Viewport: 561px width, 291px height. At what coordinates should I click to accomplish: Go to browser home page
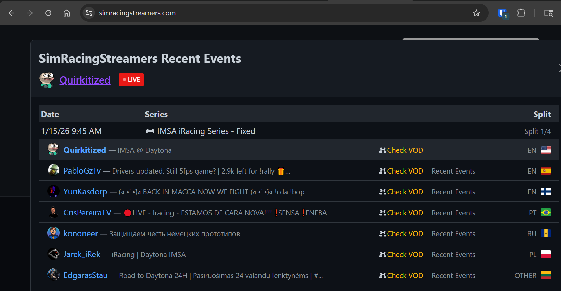click(x=67, y=13)
